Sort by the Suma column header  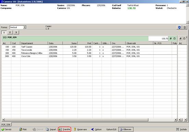tap(70, 43)
